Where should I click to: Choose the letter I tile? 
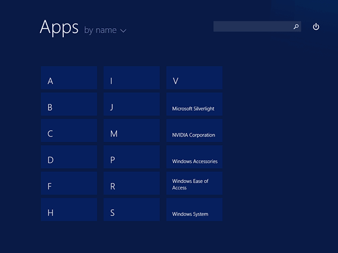point(131,78)
